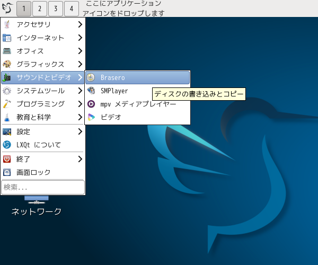Click the サウンドとビデオ clapperboard icon
This screenshot has width=318, height=265.
tap(7, 77)
